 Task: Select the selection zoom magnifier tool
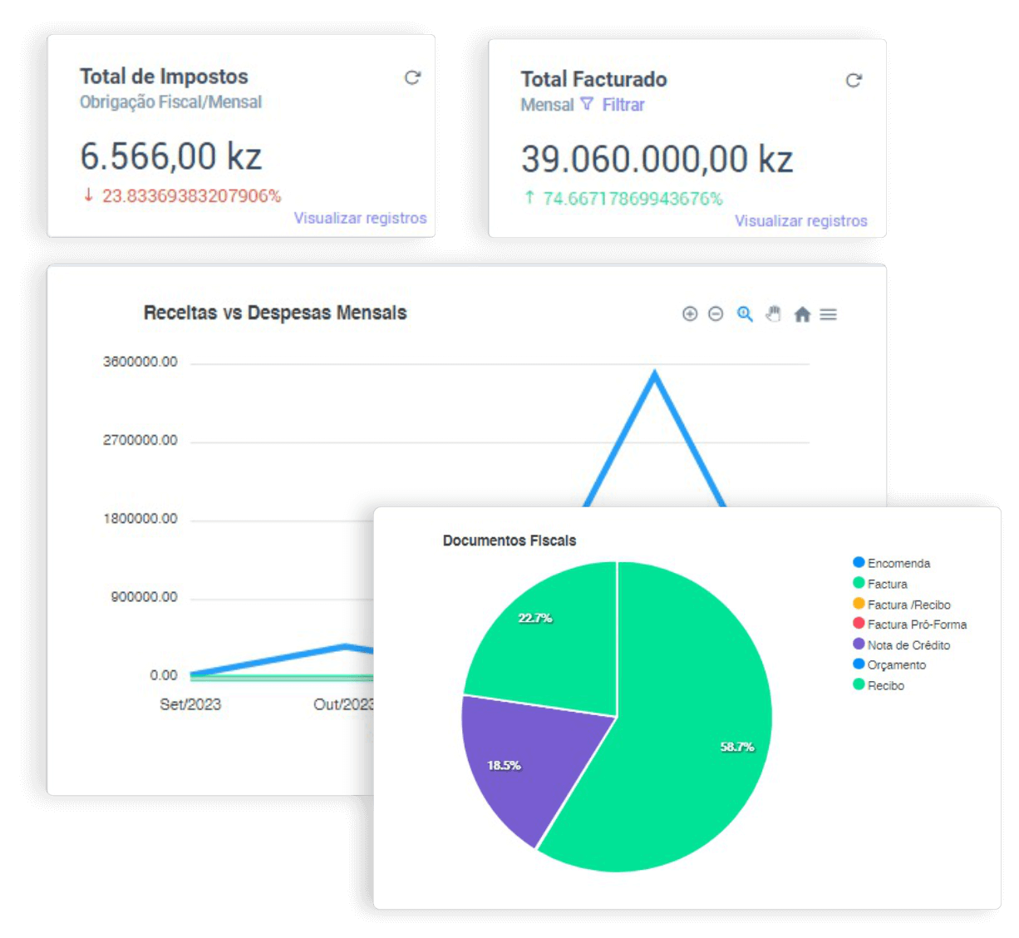[x=745, y=313]
